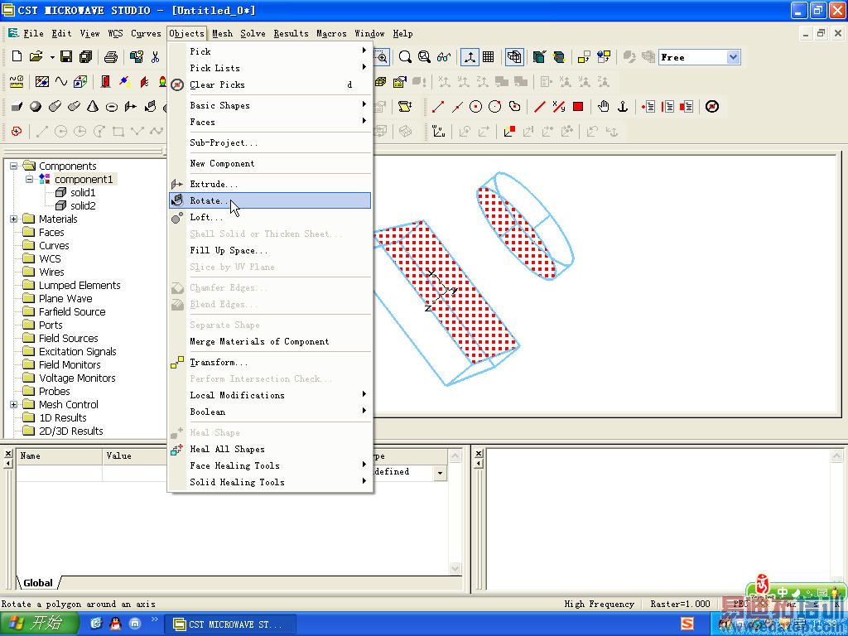Choose Rotate... from the Objects menu
Image resolution: width=848 pixels, height=636 pixels.
(270, 200)
